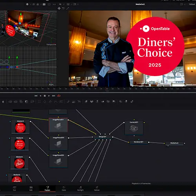Click the MediaOut2 viewer title
This screenshot has height=196, width=196.
[140, 4]
